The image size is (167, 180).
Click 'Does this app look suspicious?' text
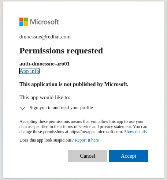[47, 140]
